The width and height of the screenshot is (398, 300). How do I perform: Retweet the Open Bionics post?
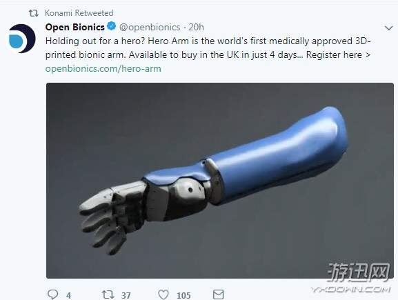click(108, 294)
